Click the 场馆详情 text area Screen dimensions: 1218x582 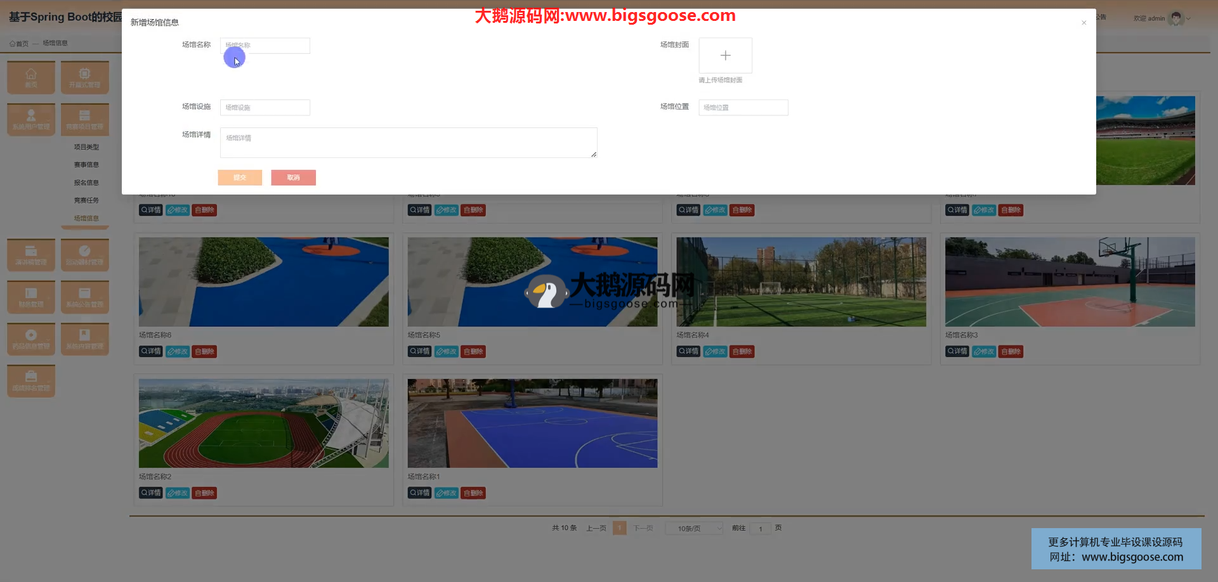point(408,143)
